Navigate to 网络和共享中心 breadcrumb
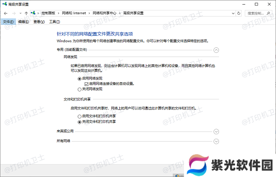 point(104,13)
